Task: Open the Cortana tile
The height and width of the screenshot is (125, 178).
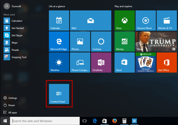Action: (x=101, y=41)
